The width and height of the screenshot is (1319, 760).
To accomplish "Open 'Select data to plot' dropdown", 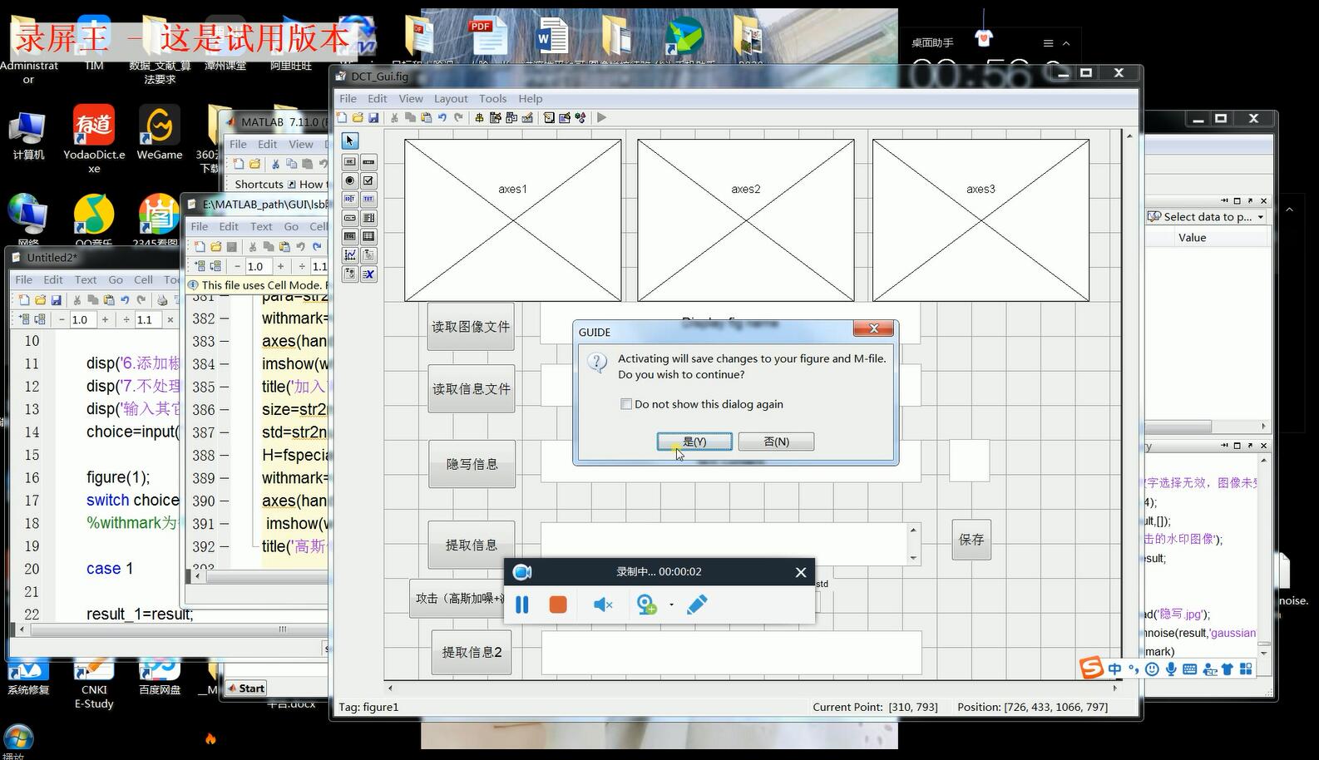I will coord(1207,216).
